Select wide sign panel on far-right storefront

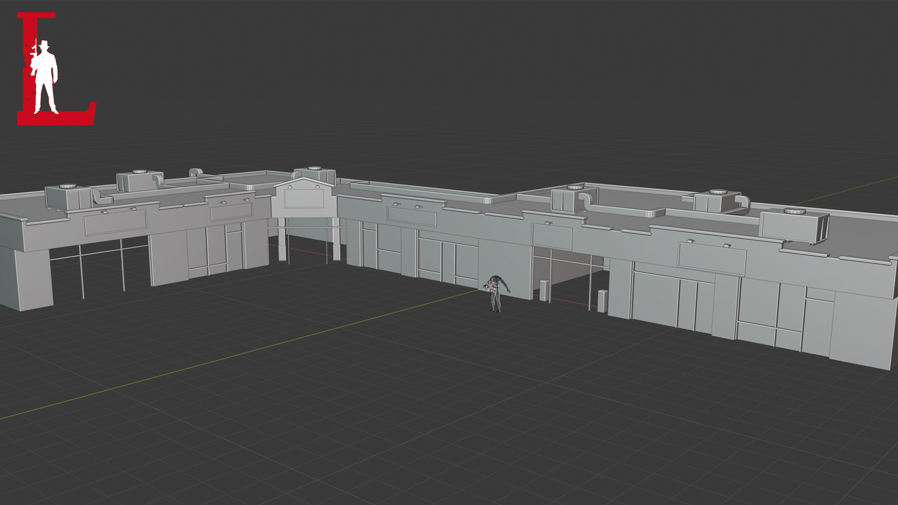(711, 259)
